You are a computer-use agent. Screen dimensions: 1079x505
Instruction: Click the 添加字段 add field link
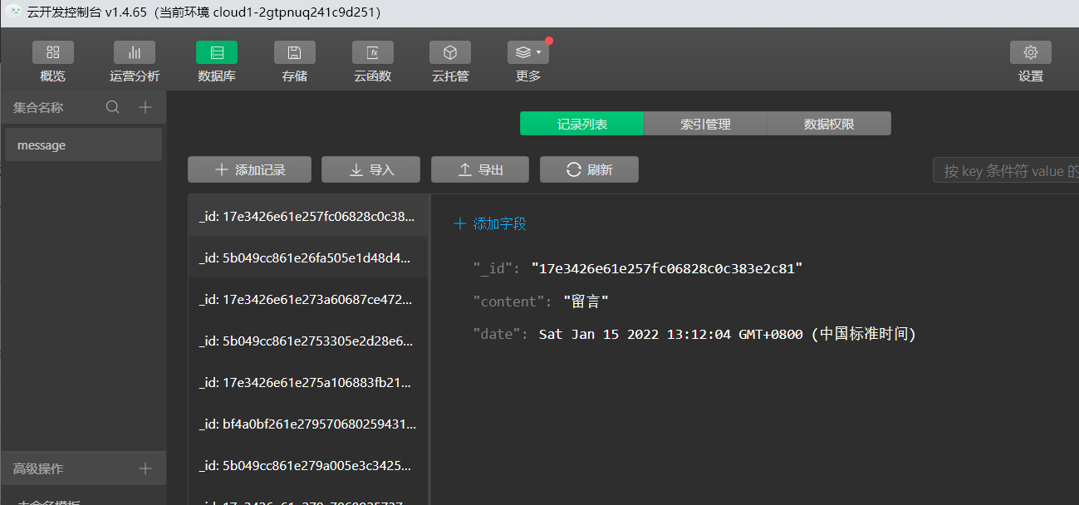[x=490, y=223]
